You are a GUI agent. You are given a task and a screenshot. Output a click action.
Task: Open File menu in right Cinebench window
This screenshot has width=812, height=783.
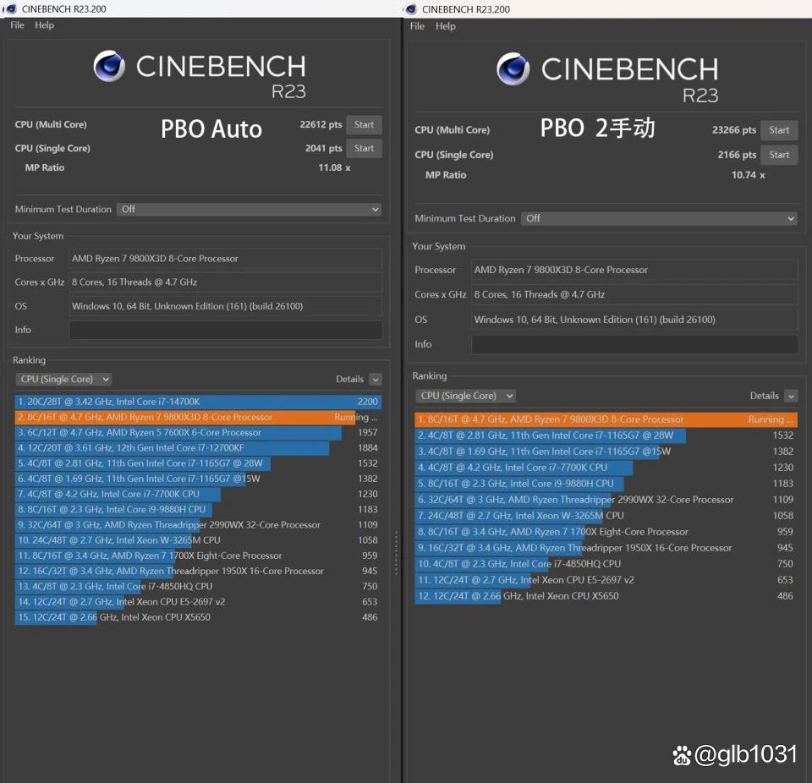417,26
